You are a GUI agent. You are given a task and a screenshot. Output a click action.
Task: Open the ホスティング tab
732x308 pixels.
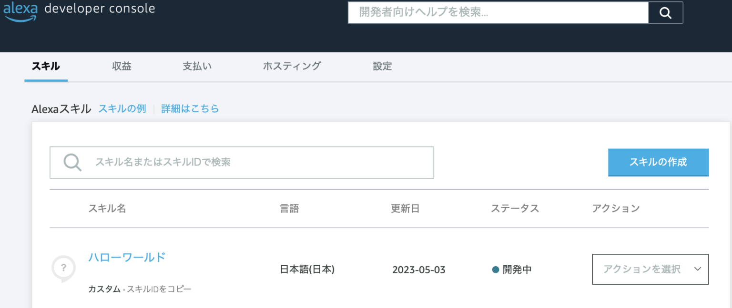(x=292, y=66)
